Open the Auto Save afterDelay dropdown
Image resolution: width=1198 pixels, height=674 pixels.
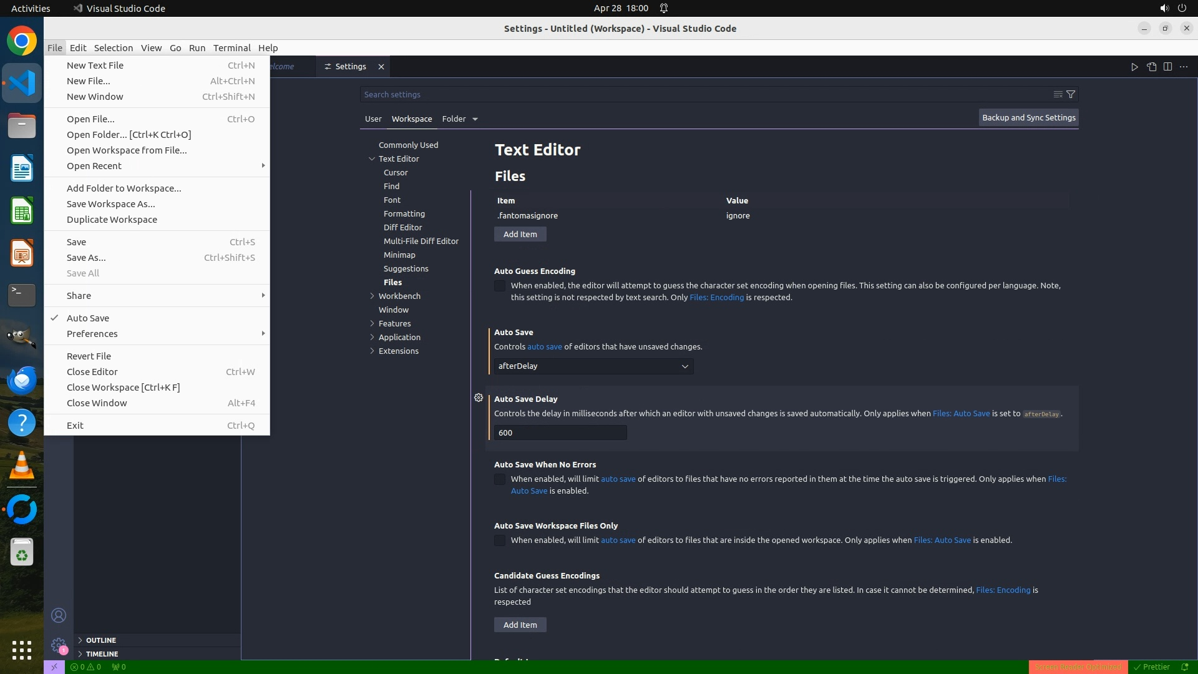(x=593, y=366)
